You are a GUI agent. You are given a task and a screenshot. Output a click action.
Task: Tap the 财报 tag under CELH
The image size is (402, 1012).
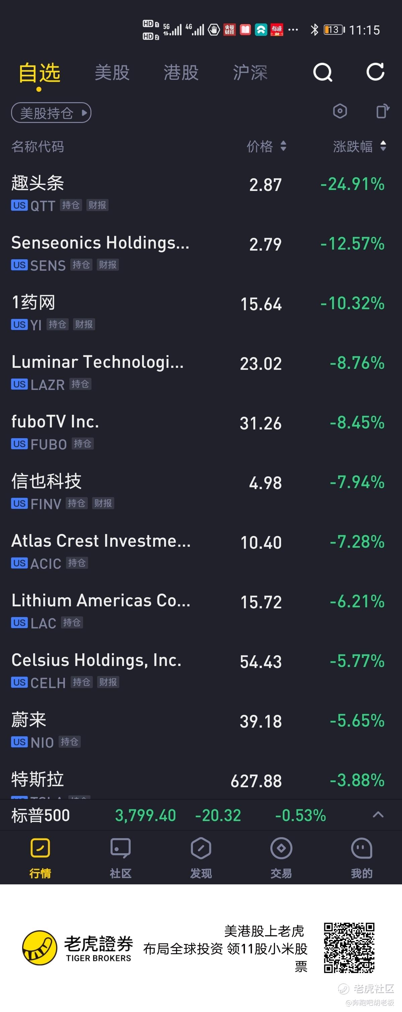click(108, 682)
